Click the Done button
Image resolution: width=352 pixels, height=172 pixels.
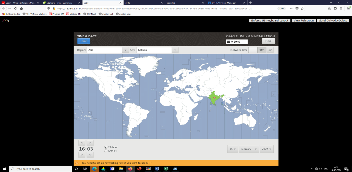[84, 41]
